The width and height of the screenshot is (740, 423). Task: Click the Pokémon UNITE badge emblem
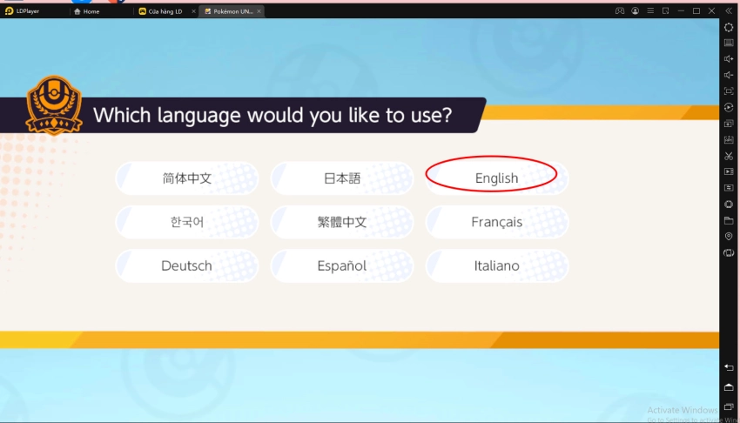coord(54,105)
